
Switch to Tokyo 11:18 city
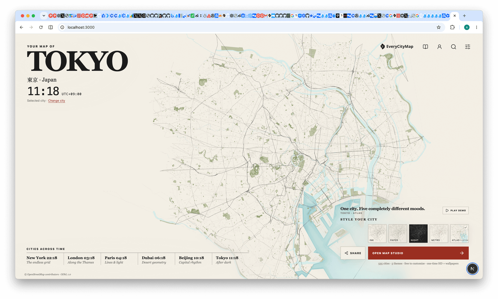[227, 260]
